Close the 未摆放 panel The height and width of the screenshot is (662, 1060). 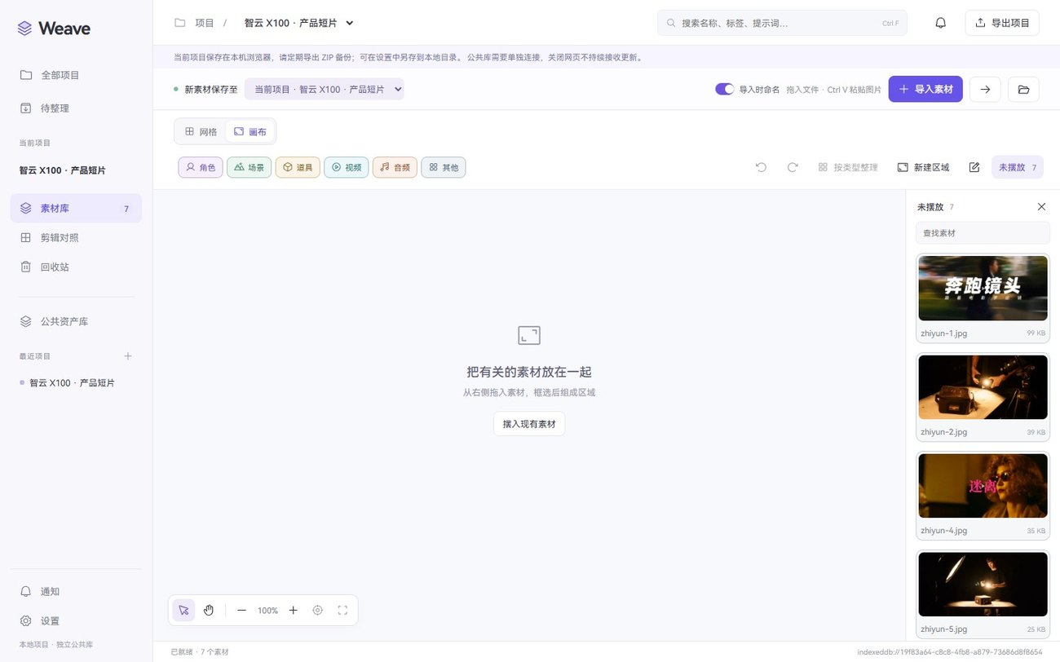click(1041, 207)
